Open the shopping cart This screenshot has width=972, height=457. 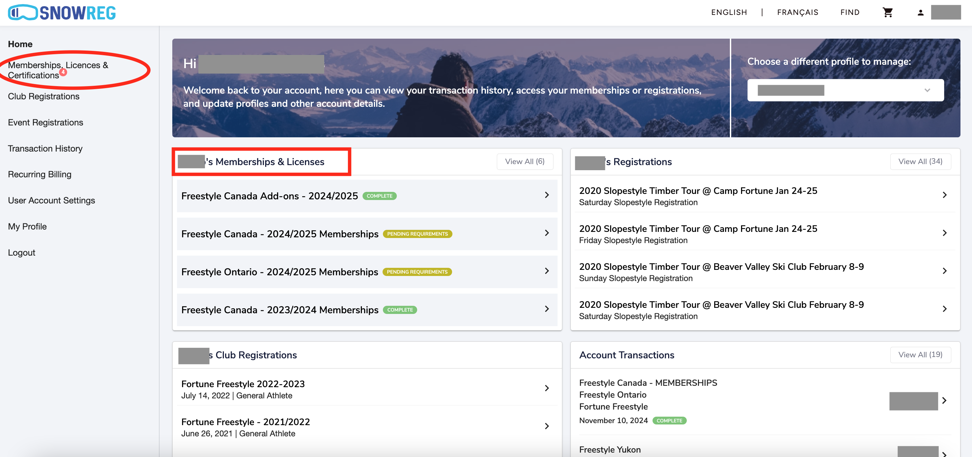pyautogui.click(x=888, y=12)
